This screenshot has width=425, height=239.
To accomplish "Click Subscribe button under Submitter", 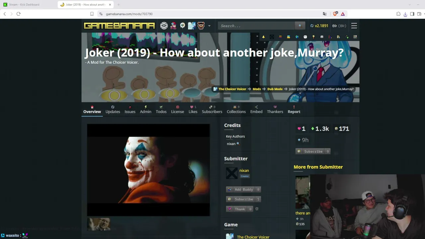I will click(x=243, y=199).
